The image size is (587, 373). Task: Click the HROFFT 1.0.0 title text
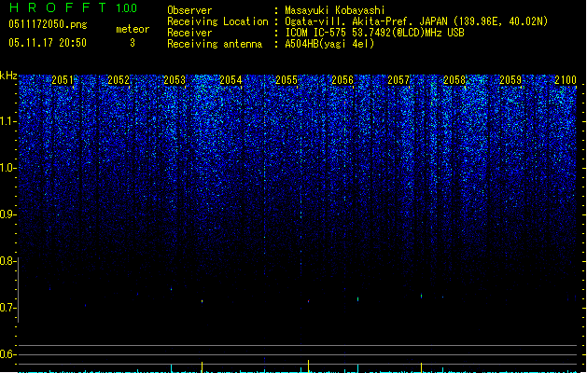click(74, 7)
